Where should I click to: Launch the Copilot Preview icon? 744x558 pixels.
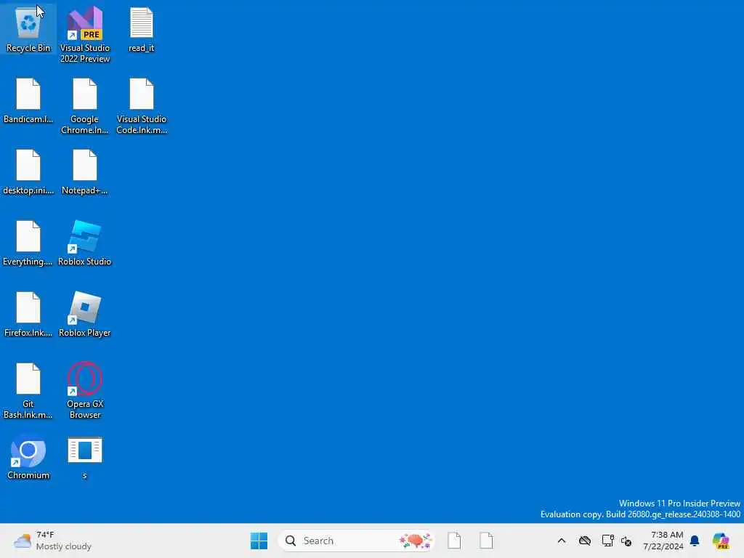click(721, 541)
